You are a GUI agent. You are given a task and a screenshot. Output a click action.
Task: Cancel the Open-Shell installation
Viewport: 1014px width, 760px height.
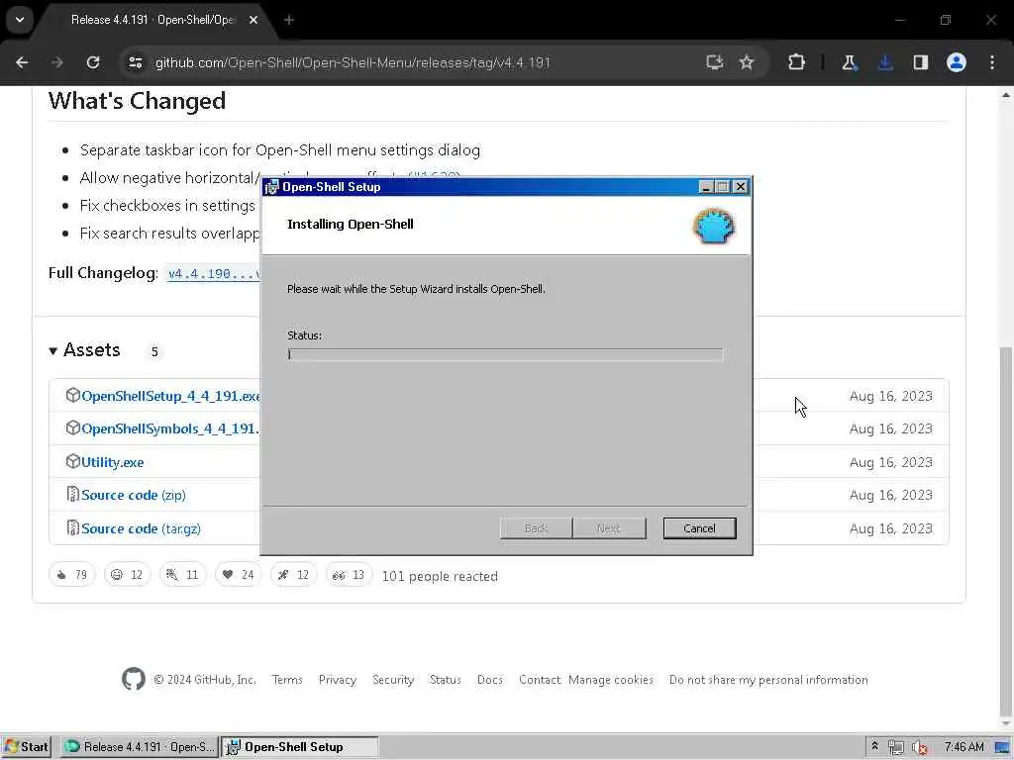(x=699, y=528)
